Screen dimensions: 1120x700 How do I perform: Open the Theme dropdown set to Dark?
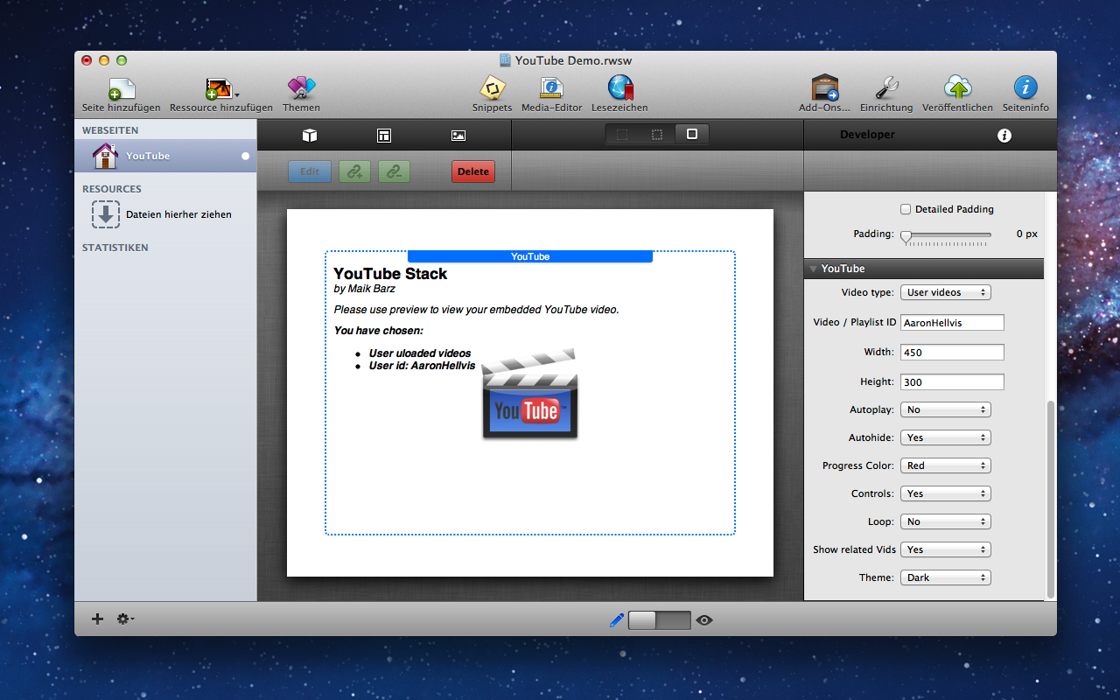945,577
